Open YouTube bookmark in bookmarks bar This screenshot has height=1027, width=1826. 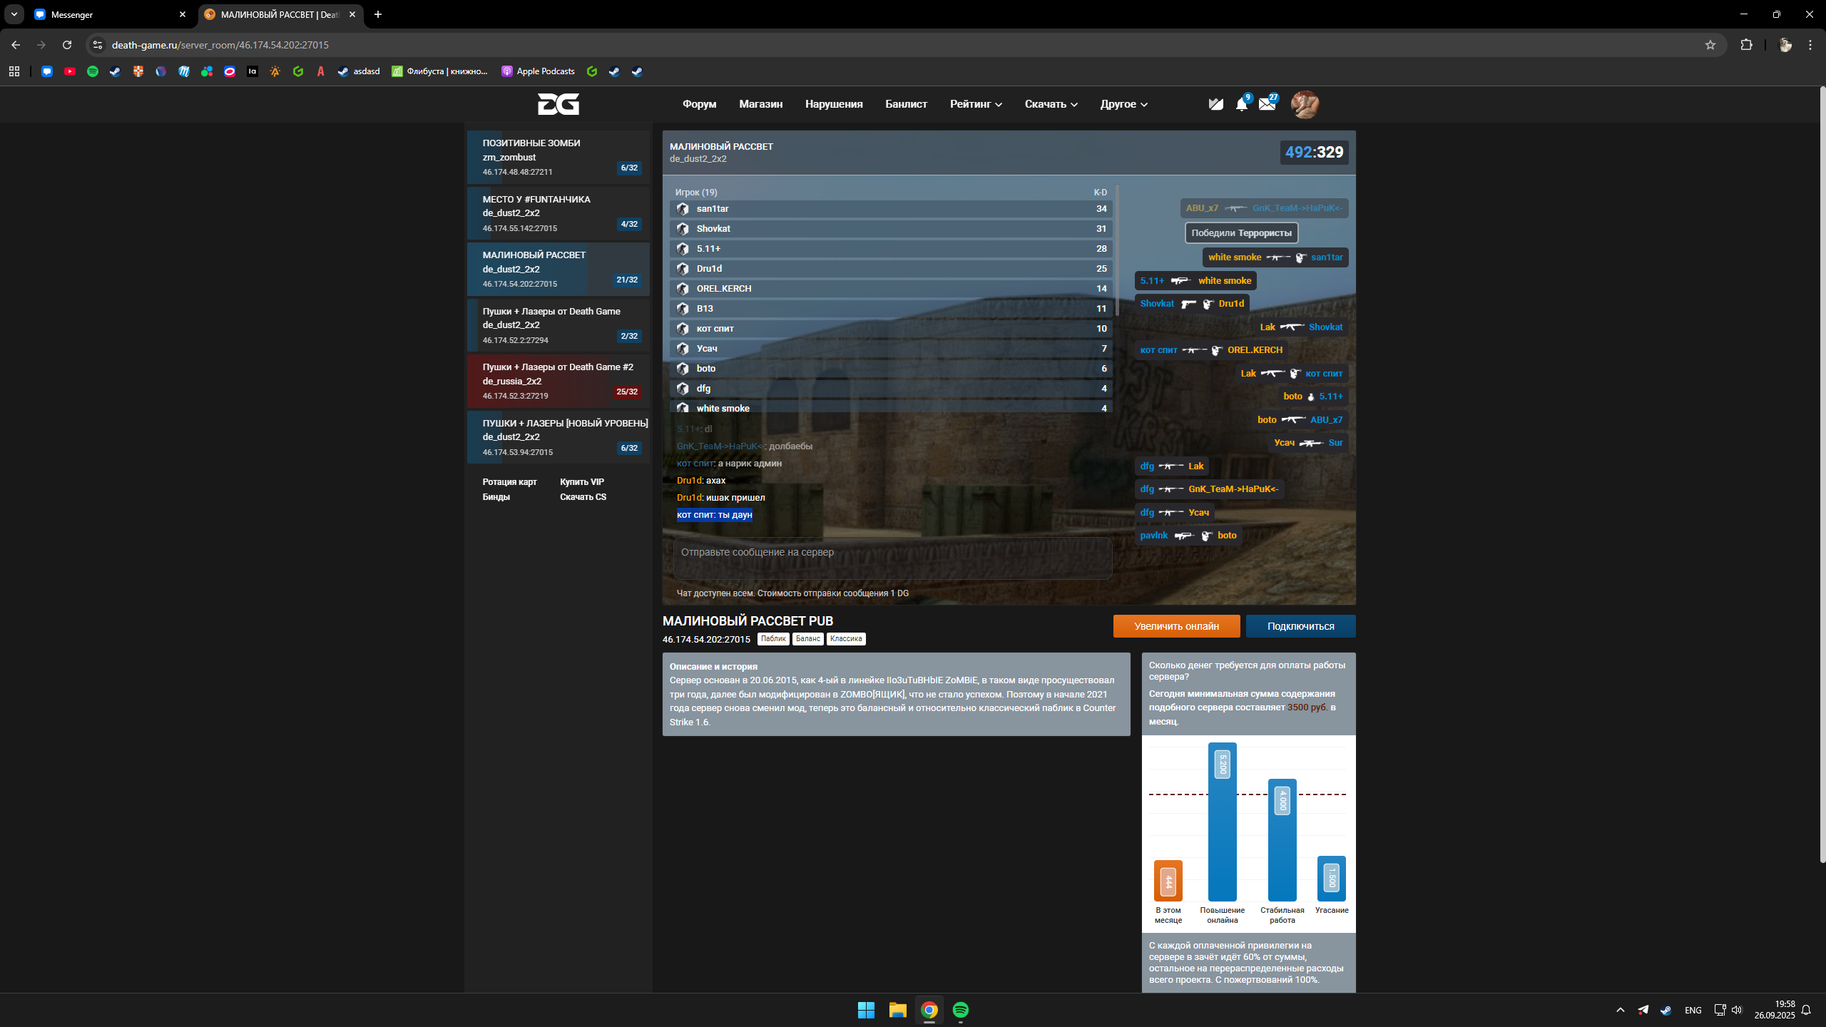pyautogui.click(x=70, y=71)
